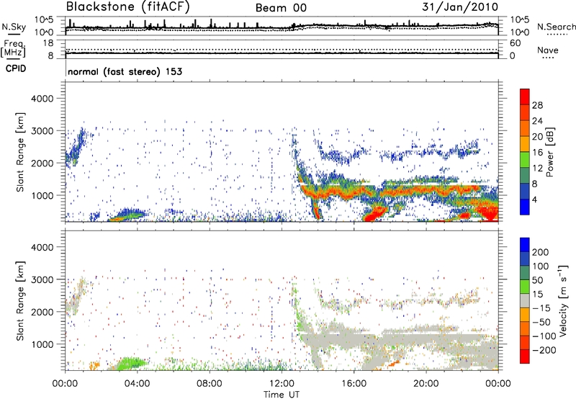Screen dimensions: 576x399
Task: Click the '04:00' time tick label
Action: 137,384
